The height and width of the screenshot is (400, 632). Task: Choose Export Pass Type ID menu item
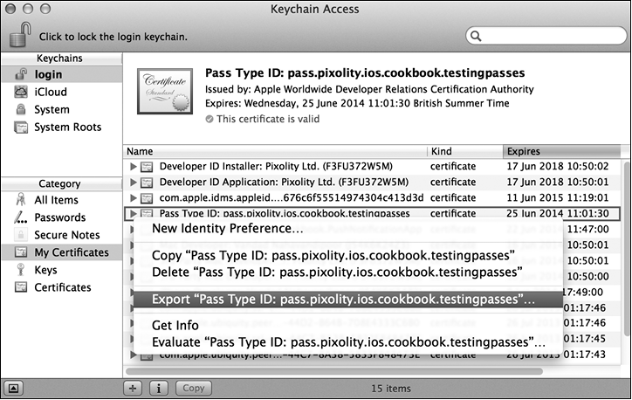pos(343,299)
